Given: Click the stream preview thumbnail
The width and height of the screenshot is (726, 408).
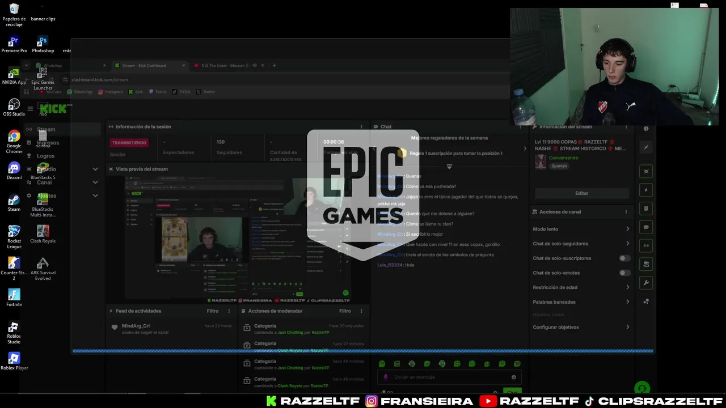Looking at the screenshot, I should [238, 239].
